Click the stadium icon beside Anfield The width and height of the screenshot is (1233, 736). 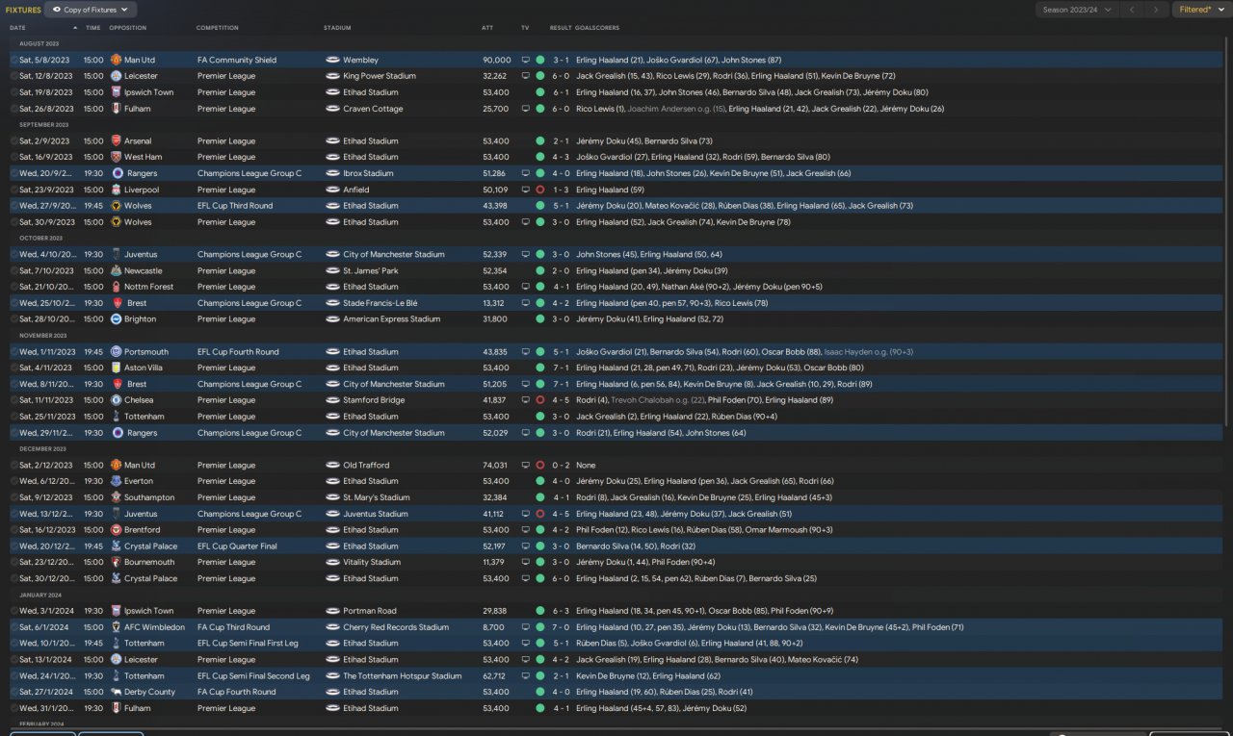tap(332, 190)
